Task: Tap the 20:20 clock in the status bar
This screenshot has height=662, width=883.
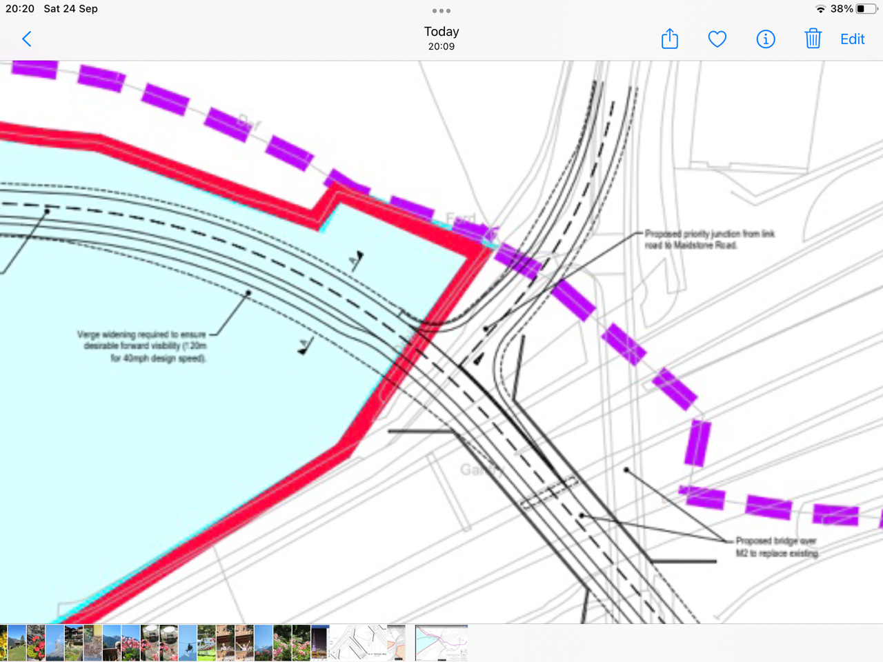Action: pos(20,9)
